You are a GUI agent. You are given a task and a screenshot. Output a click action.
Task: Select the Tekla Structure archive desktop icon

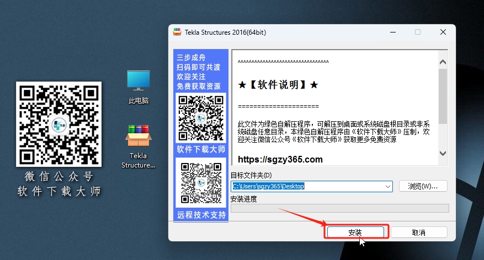tap(139, 147)
